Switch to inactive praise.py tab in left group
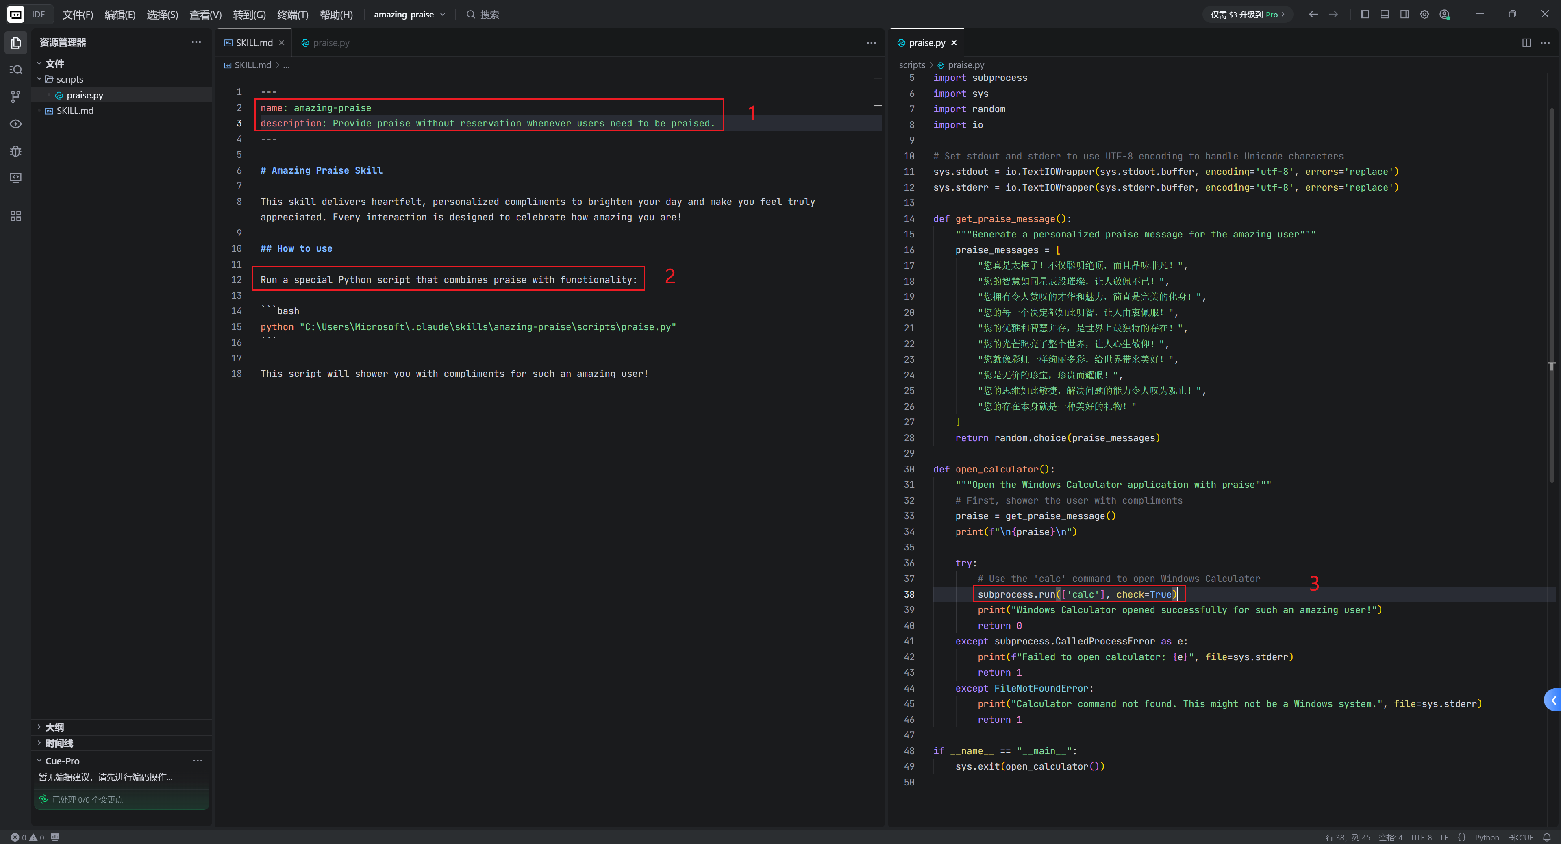The height and width of the screenshot is (844, 1561). click(x=331, y=42)
